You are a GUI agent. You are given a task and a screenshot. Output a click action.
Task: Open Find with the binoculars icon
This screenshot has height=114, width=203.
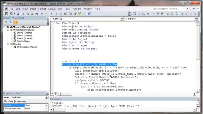[37, 14]
